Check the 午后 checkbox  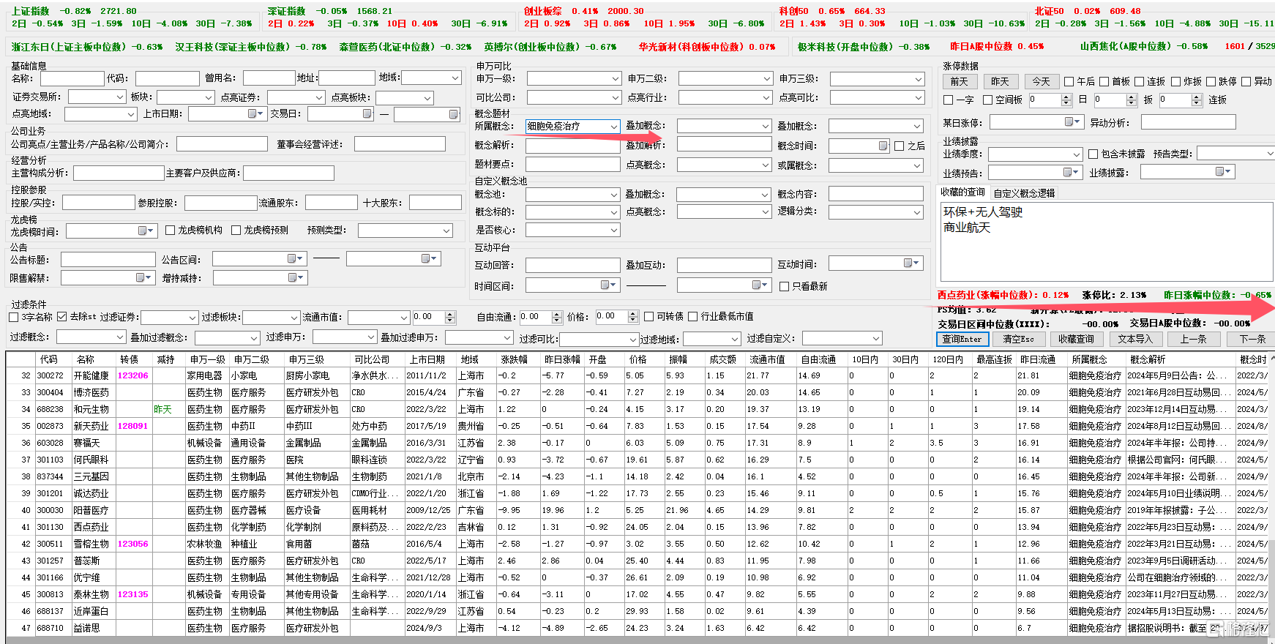click(1069, 81)
